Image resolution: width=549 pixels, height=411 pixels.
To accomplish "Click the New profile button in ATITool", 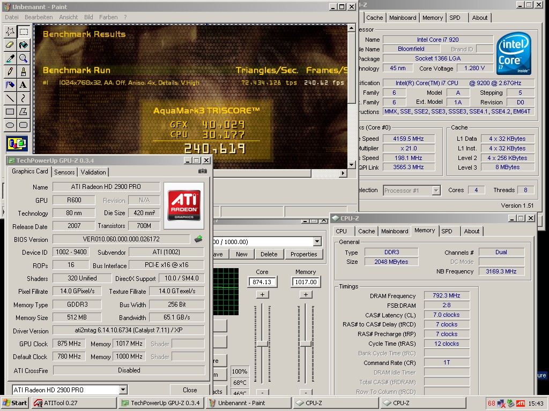I will point(242,254).
